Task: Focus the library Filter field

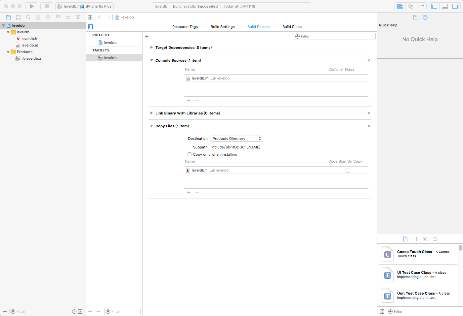Action: click(x=424, y=311)
